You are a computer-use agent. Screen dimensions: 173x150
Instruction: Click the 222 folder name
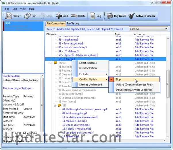(64, 105)
